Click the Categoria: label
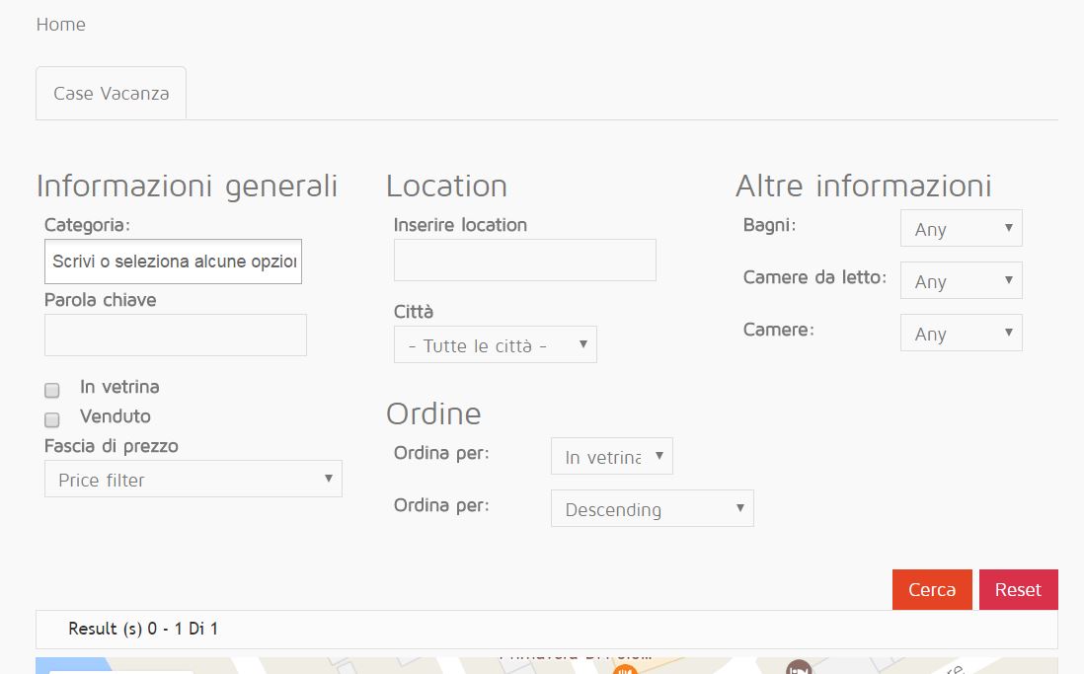 [x=87, y=225]
